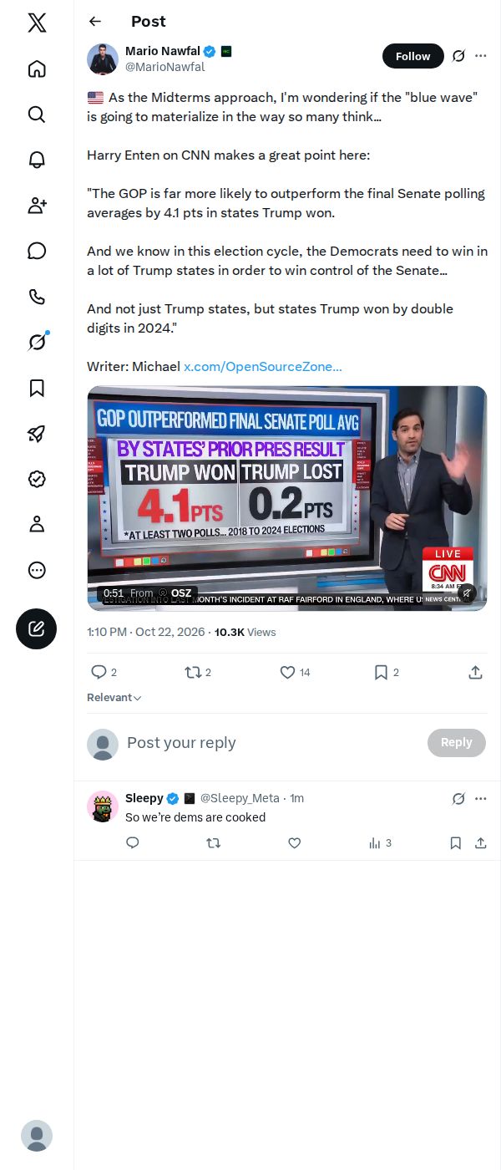Open Explore search in sidebar
Image resolution: width=501 pixels, height=1170 pixels.
[x=37, y=114]
